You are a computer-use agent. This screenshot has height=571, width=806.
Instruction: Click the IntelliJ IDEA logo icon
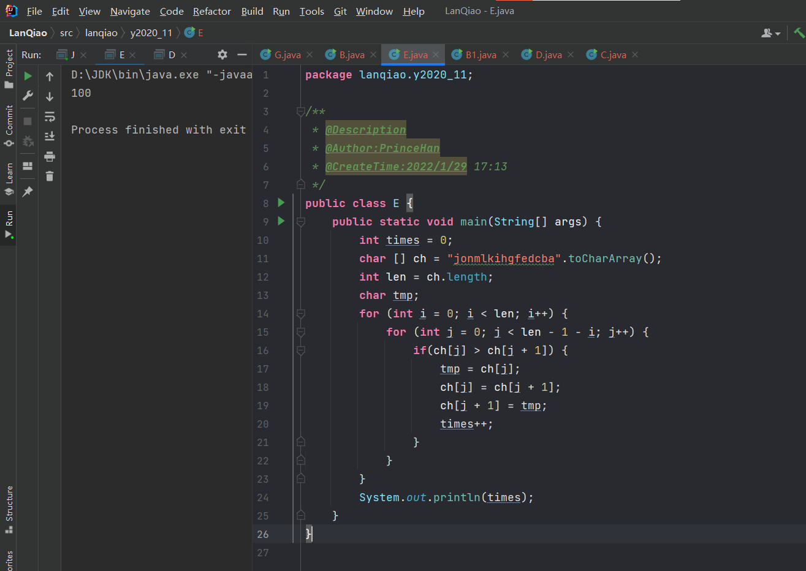click(12, 10)
